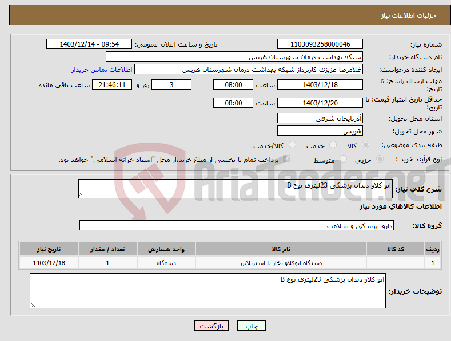Click the واحد شمارش column header

[166, 249]
